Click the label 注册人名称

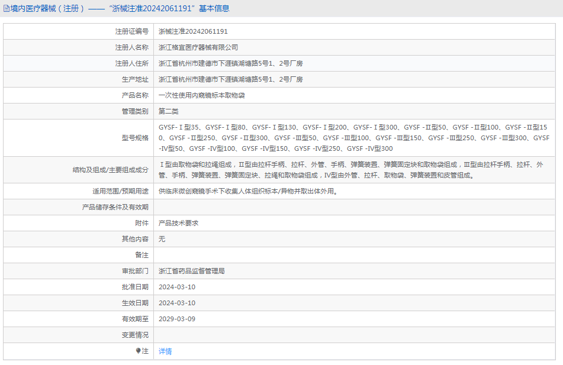132,47
